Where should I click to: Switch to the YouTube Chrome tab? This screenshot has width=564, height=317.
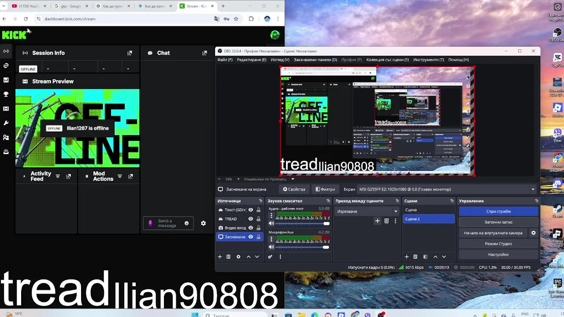pos(29,6)
